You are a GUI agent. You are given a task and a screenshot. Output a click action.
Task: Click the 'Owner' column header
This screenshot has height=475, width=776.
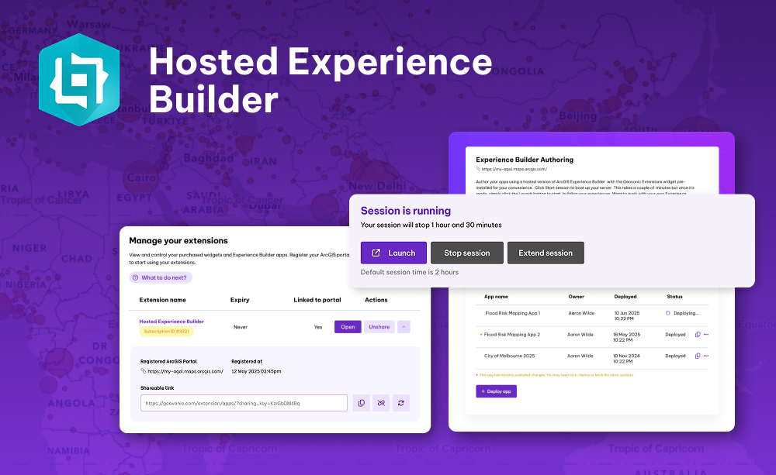(576, 297)
